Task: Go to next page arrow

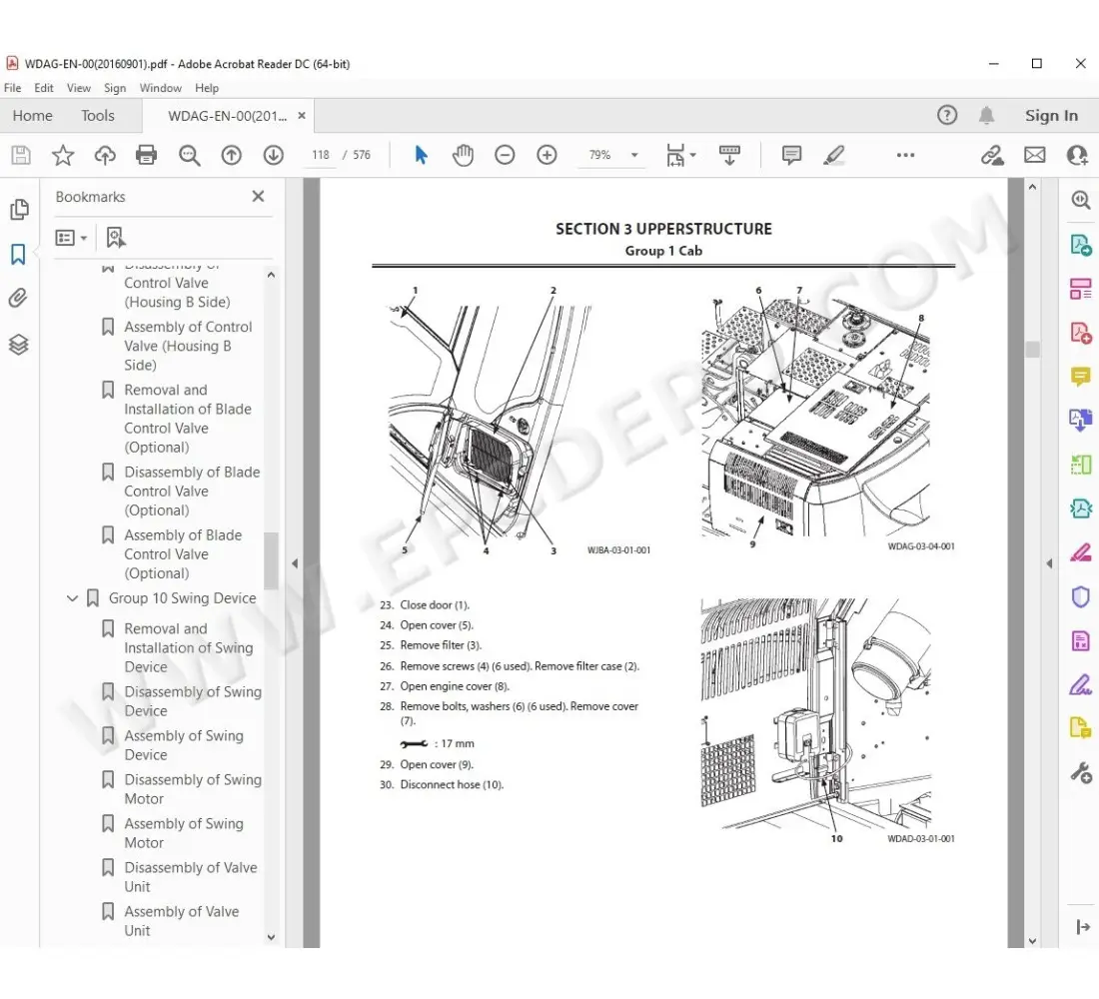Action: [273, 155]
